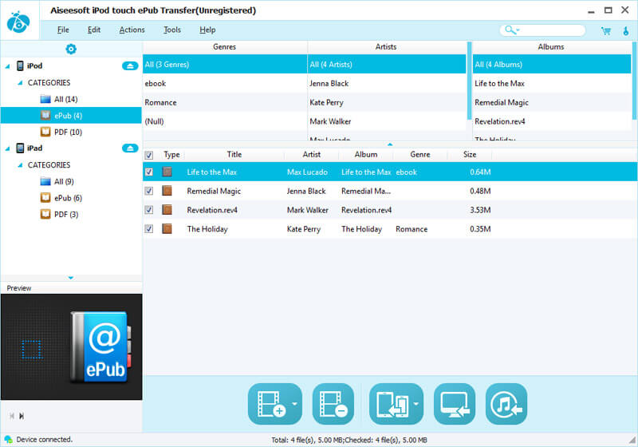The image size is (638, 447).
Task: Click the book icon for The Holiday
Action: (167, 228)
